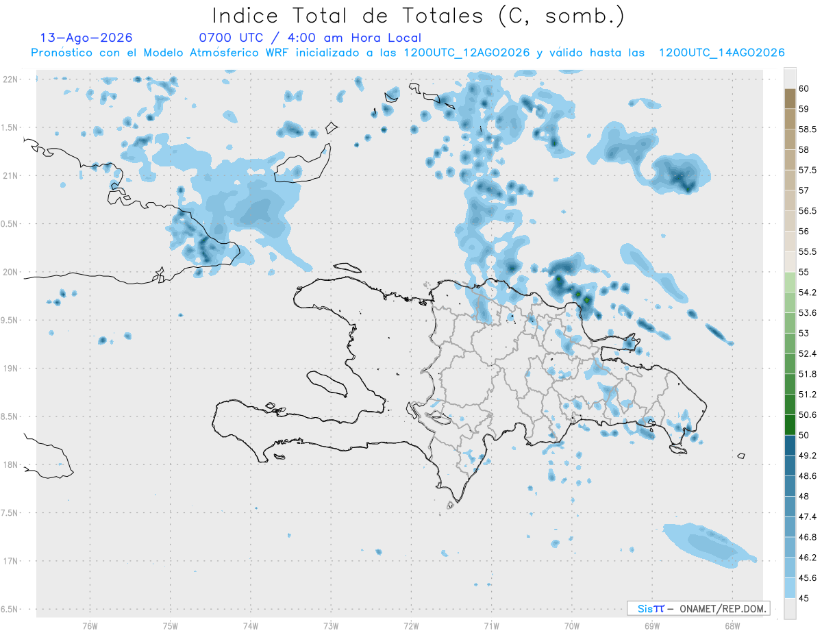Screen dimensions: 822x635
Task: Click the '45.6' value on the color scale
Action: tap(808, 578)
